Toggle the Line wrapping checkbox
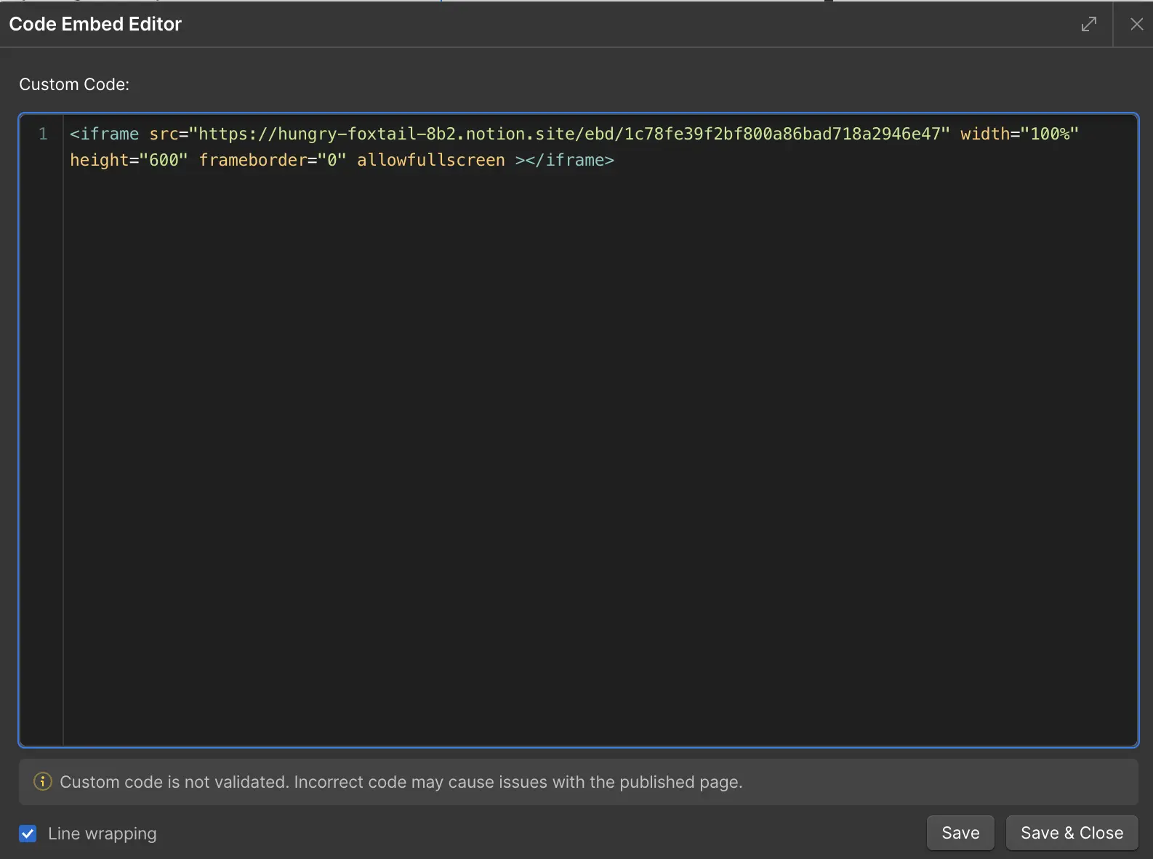Screen dimensions: 1153x859 pos(28,834)
